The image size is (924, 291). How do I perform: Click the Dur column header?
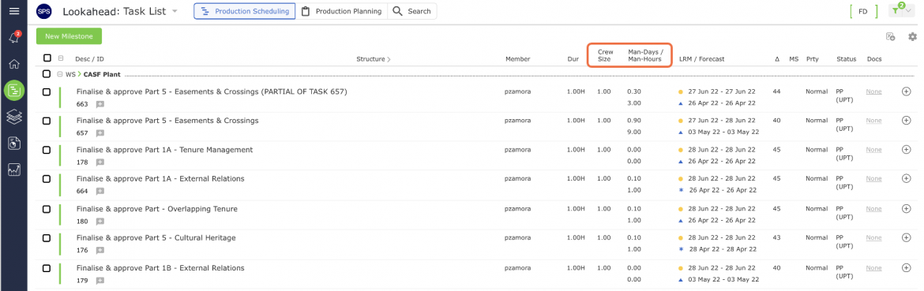click(573, 59)
